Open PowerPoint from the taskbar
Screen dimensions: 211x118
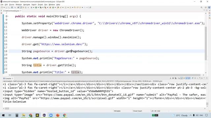click(x=58, y=115)
